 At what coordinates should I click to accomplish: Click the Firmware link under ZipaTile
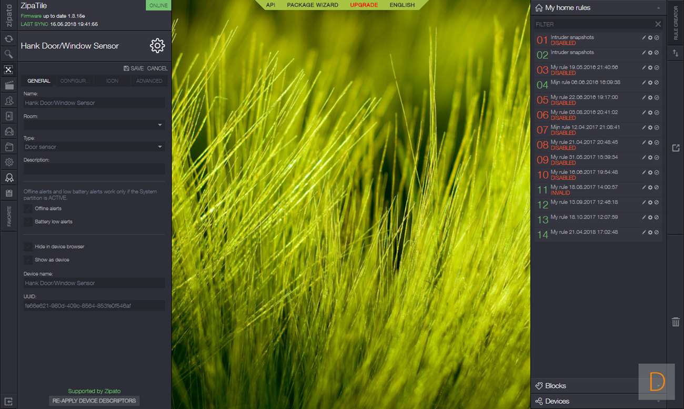pyautogui.click(x=31, y=16)
